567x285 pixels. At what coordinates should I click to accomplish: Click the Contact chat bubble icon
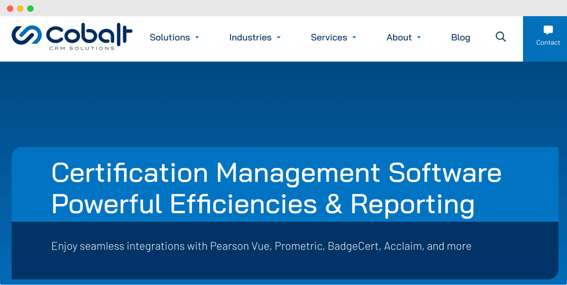[548, 30]
